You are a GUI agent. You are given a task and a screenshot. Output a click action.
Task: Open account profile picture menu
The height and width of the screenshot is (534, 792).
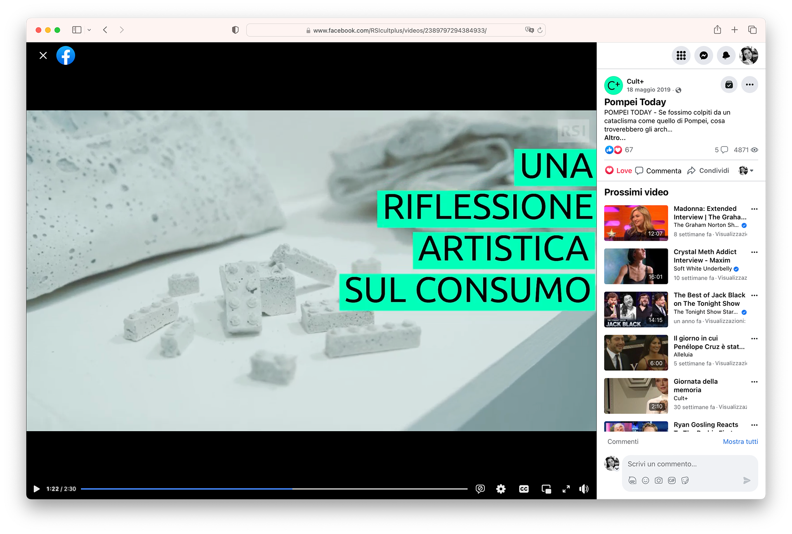click(749, 55)
